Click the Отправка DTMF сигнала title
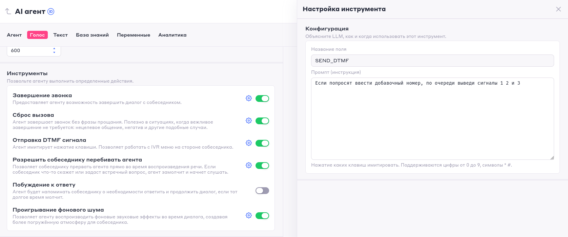568x237 pixels. tap(49, 140)
